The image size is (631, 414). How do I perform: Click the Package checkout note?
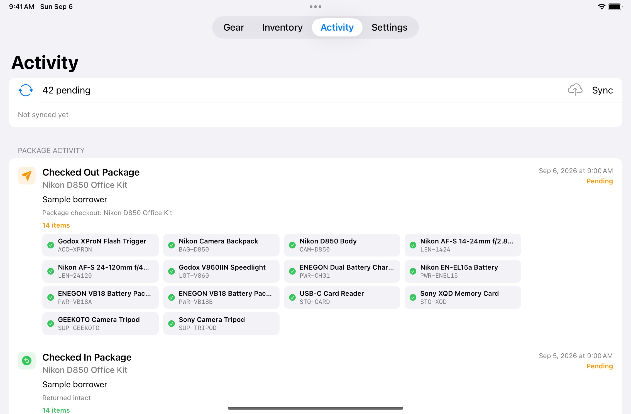click(x=107, y=213)
